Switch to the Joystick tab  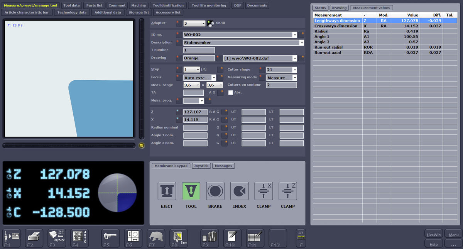(201, 166)
